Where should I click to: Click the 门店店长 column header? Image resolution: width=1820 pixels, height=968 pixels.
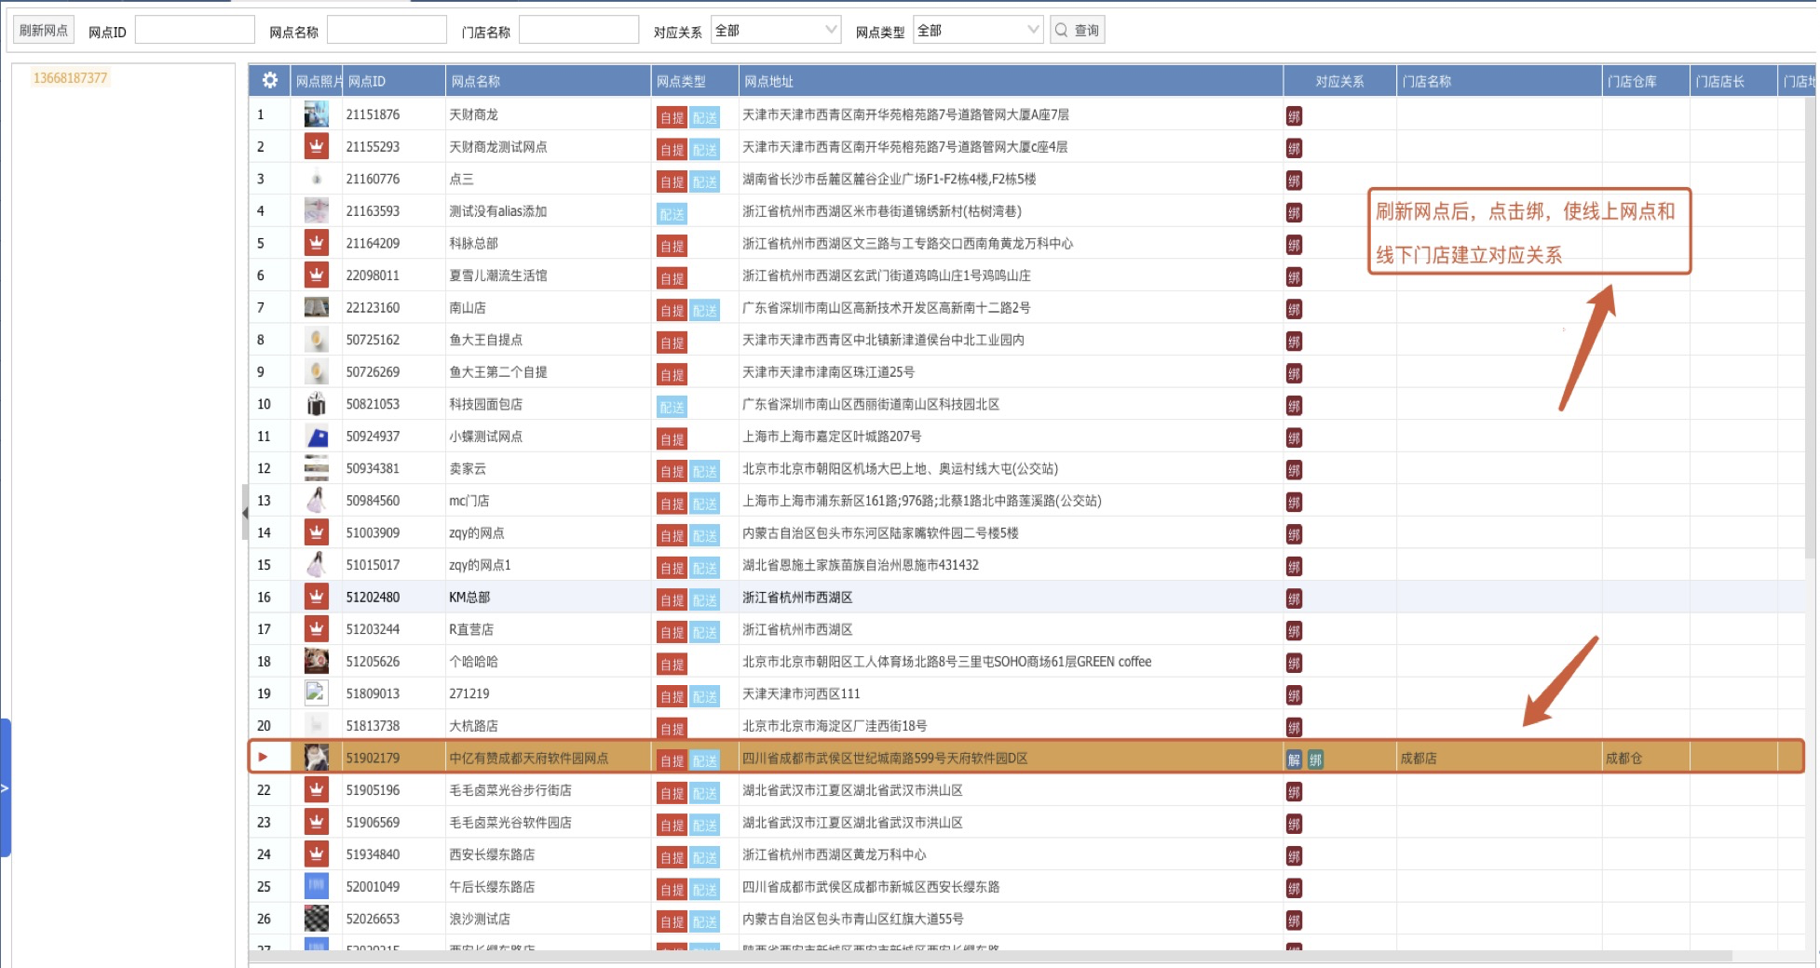coord(1733,81)
